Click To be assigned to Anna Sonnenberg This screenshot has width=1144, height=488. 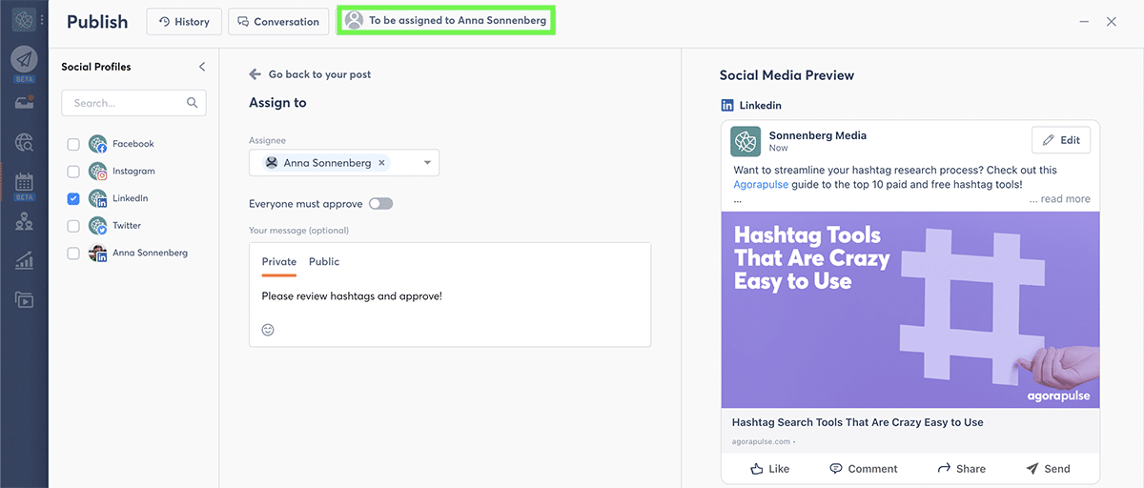(x=446, y=20)
